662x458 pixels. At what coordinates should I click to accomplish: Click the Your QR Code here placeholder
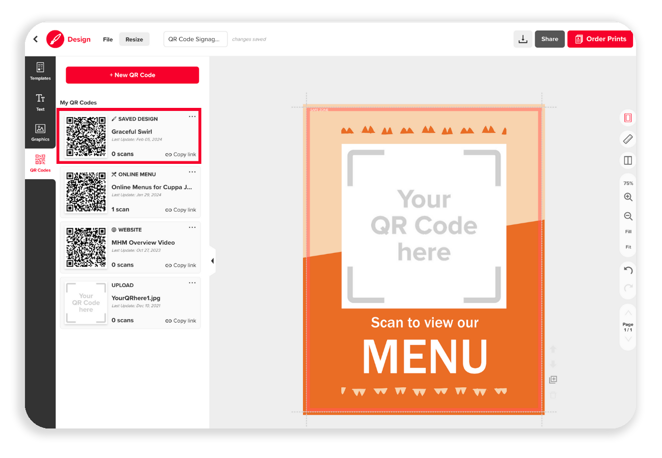(x=424, y=226)
